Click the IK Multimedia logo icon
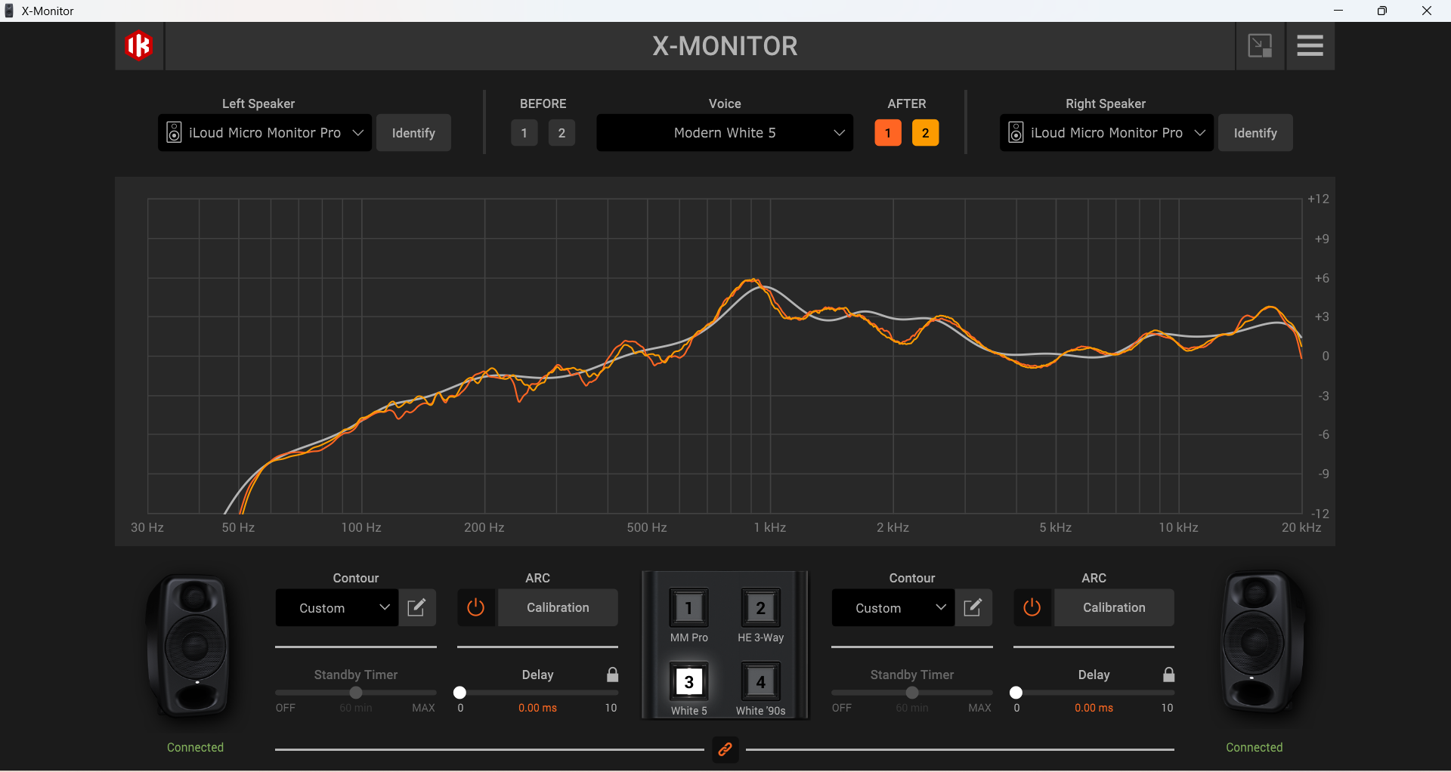The width and height of the screenshot is (1451, 772). [x=139, y=46]
